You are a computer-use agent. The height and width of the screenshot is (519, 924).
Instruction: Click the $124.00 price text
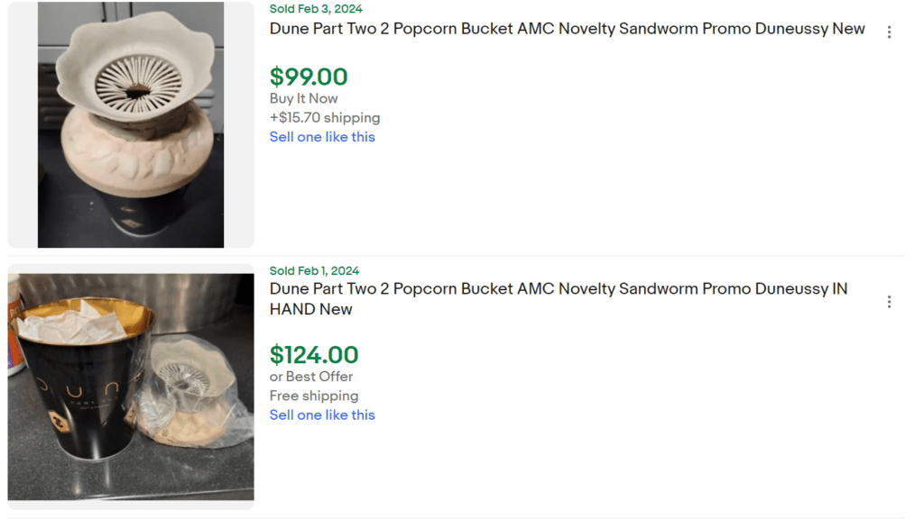[312, 355]
